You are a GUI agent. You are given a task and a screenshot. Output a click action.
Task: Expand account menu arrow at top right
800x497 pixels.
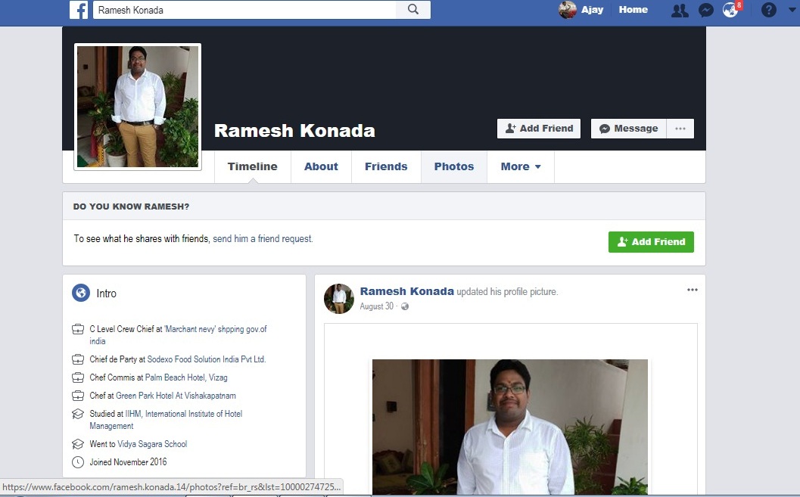pos(792,10)
